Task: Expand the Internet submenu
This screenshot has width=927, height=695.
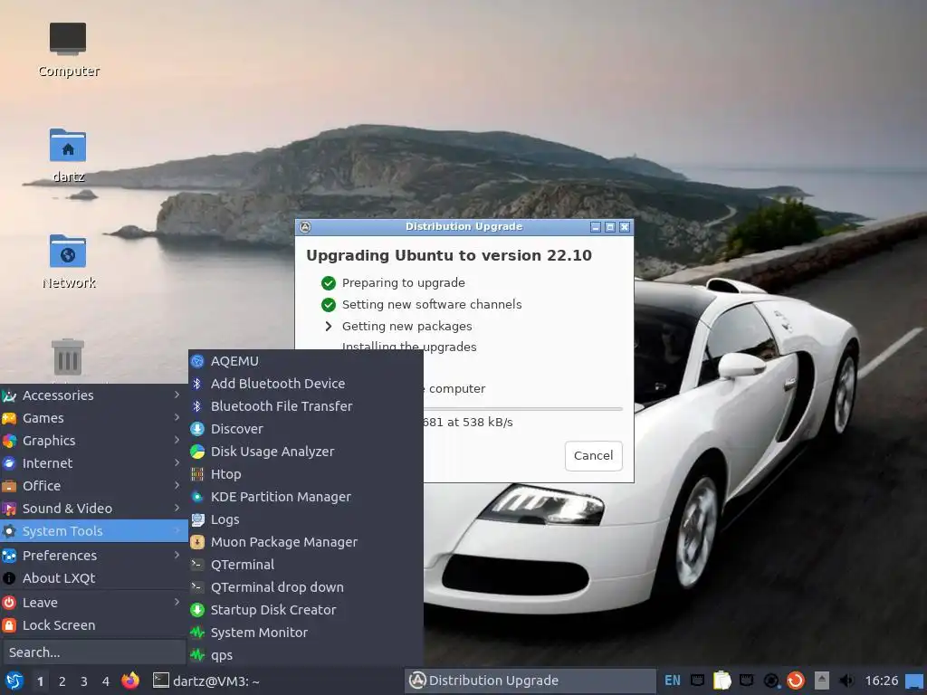Action: tap(94, 463)
